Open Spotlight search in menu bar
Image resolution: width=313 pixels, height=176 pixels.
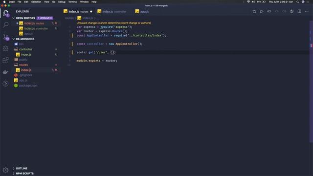click(x=297, y=2)
